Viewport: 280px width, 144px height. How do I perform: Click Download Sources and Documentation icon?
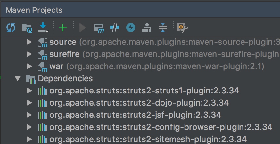43,28
